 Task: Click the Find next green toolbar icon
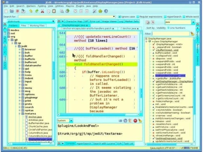coord(67,11)
